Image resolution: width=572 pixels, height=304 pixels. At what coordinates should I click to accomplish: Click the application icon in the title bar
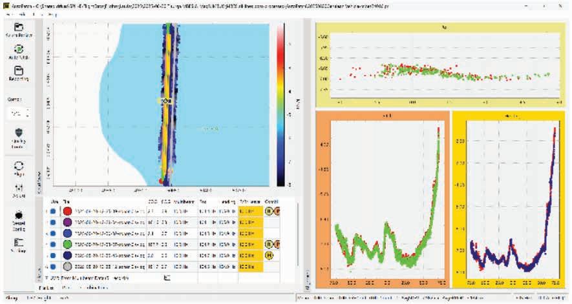5,6
